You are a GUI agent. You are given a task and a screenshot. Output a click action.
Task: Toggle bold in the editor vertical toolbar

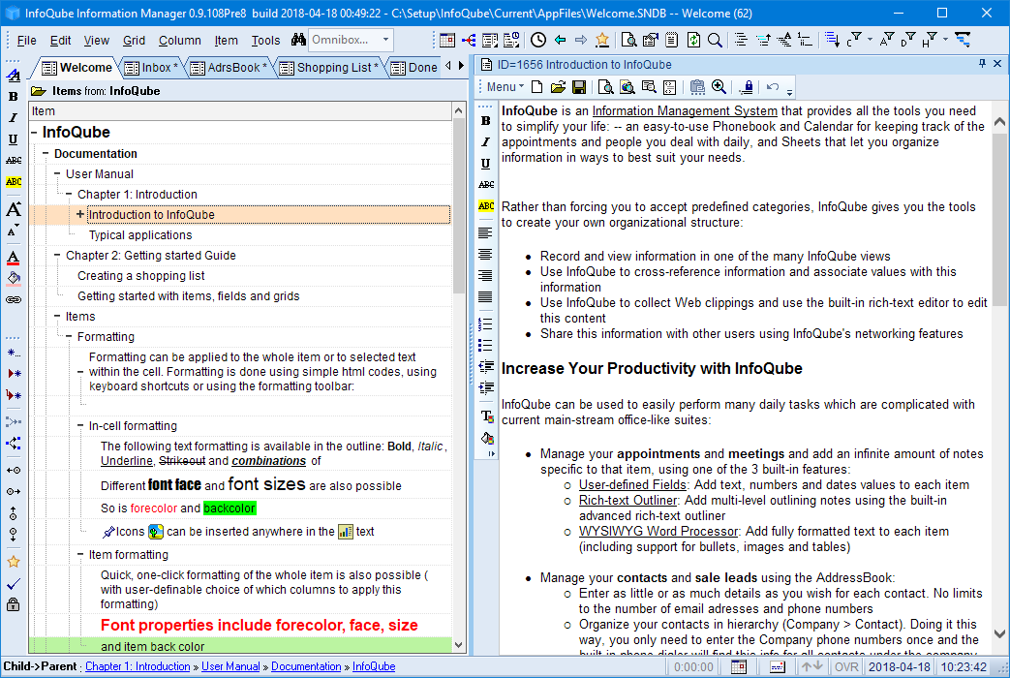coord(486,120)
